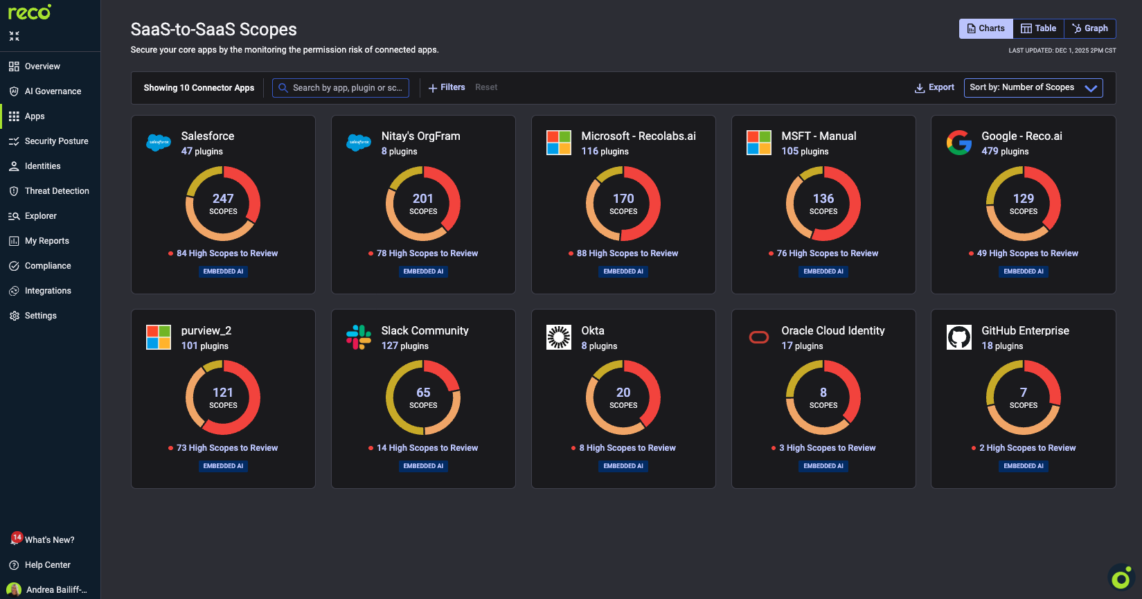Click the Apps grid icon

(x=14, y=116)
